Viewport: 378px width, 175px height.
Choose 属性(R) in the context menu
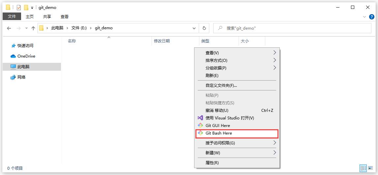pyautogui.click(x=212, y=163)
